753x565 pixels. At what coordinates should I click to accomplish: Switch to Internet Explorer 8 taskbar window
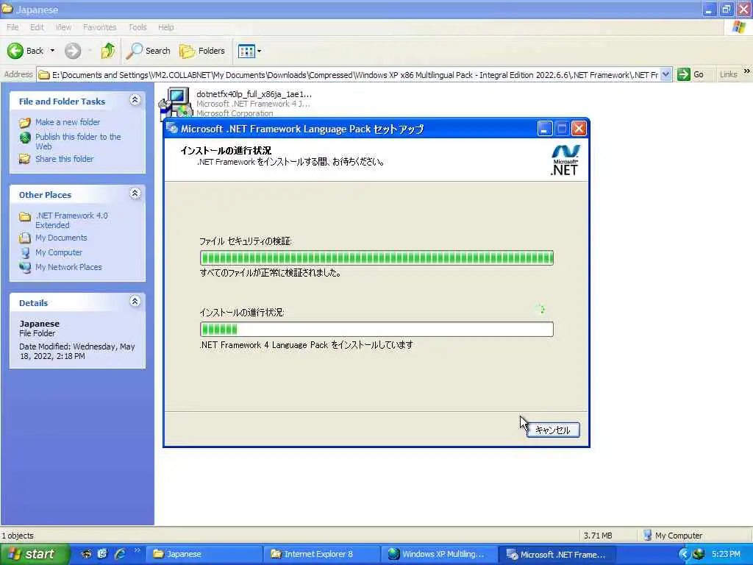(321, 554)
